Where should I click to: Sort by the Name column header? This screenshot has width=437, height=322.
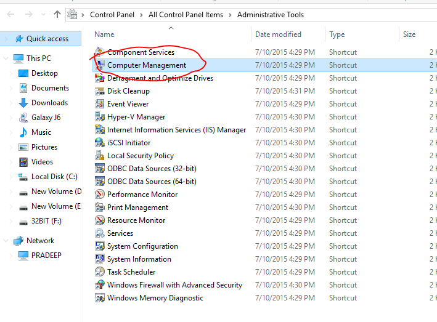[x=104, y=34]
